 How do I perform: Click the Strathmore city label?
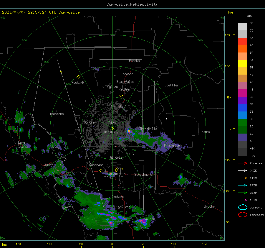click(143, 175)
